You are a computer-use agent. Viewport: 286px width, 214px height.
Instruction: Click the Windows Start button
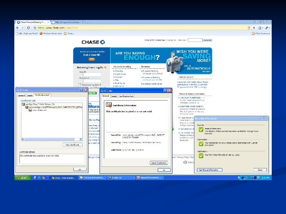coord(23,178)
